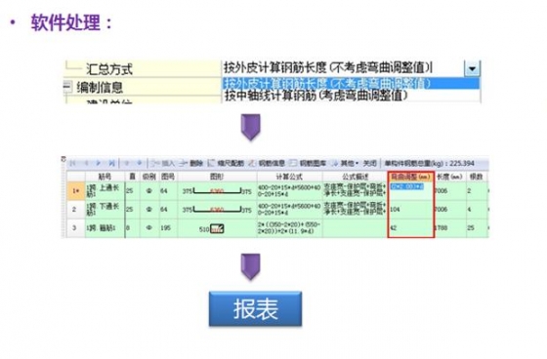Click the 公式描述 column header
This screenshot has height=359, width=547.
coord(355,177)
